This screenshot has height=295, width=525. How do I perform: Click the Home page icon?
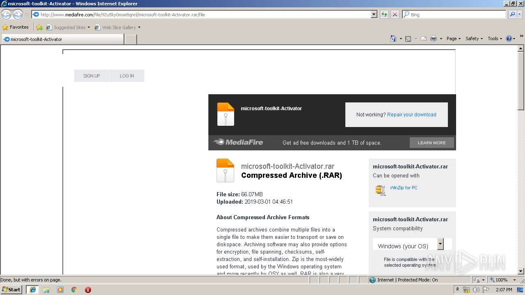(x=393, y=39)
